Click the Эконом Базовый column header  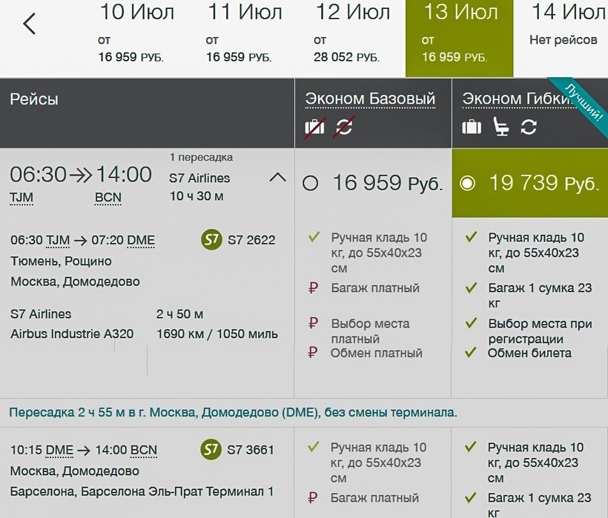pos(371,99)
